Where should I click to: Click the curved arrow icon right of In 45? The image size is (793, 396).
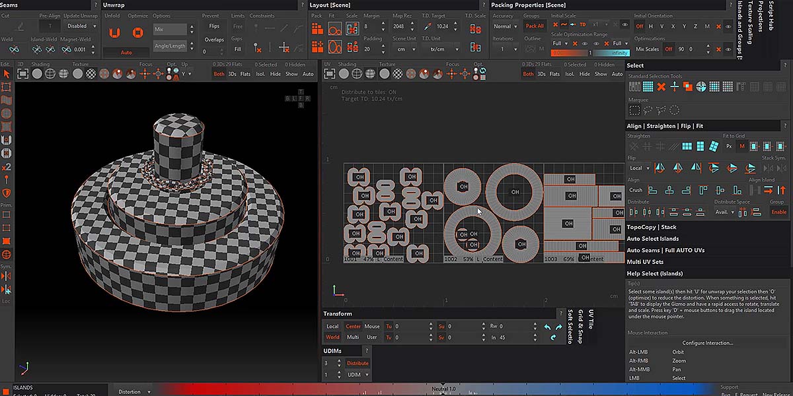[x=552, y=338]
